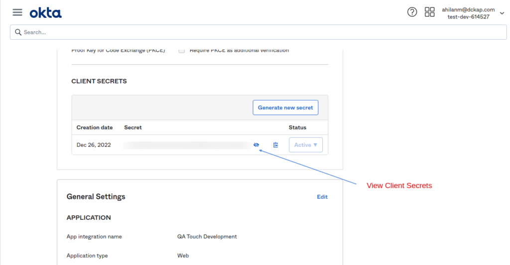The width and height of the screenshot is (510, 265).
Task: Click the ahilanm@dckap.com account name
Action: pos(468,9)
